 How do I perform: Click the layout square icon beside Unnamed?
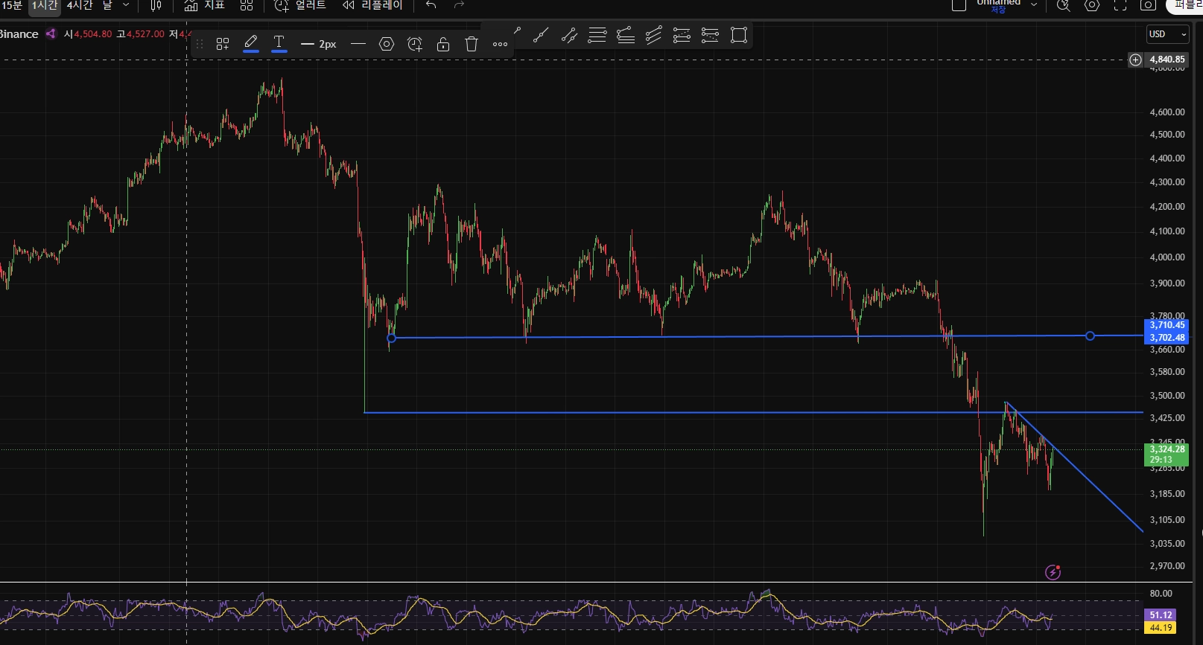pyautogui.click(x=959, y=5)
